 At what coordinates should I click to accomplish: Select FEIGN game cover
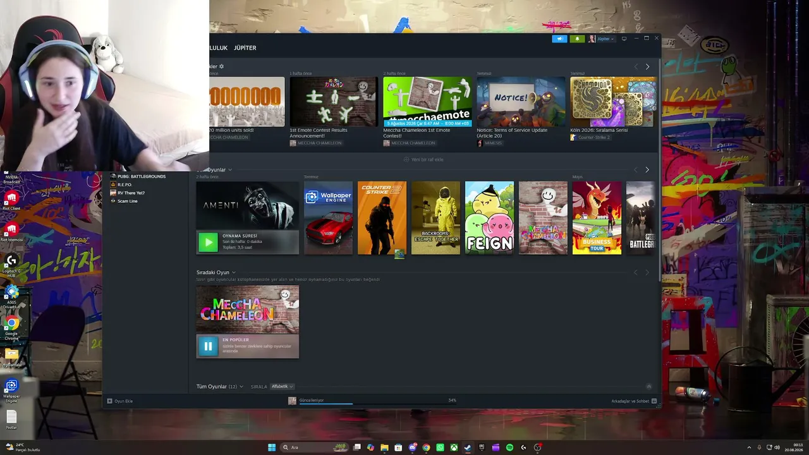click(489, 218)
